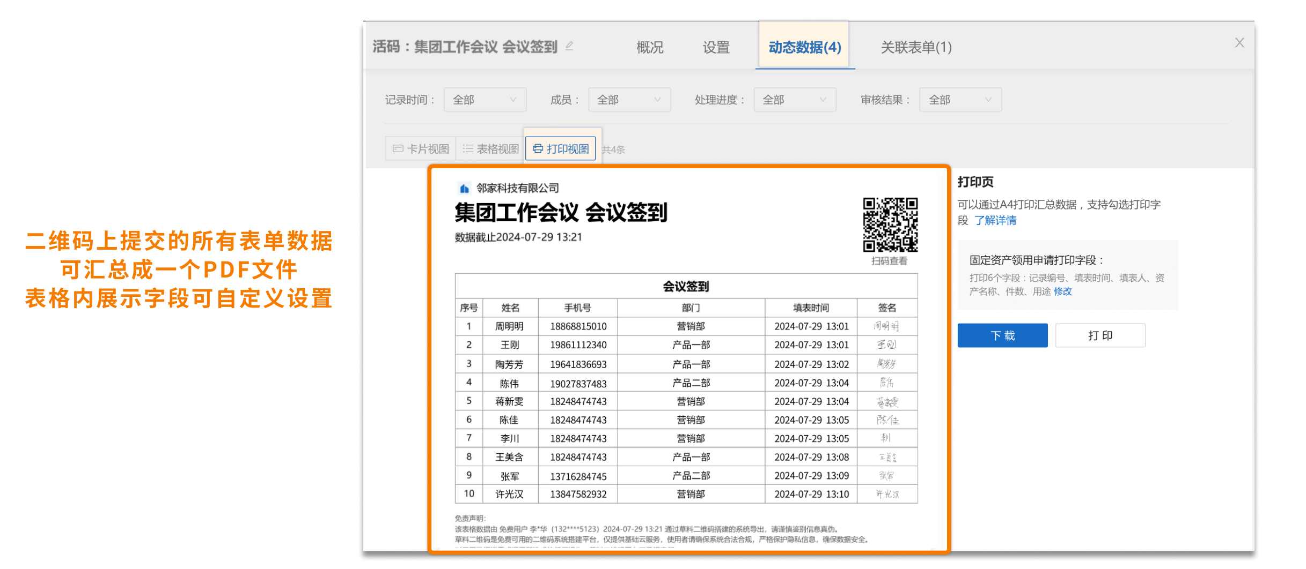
Task: Click the 王美含 name cell
Action: [x=510, y=457]
